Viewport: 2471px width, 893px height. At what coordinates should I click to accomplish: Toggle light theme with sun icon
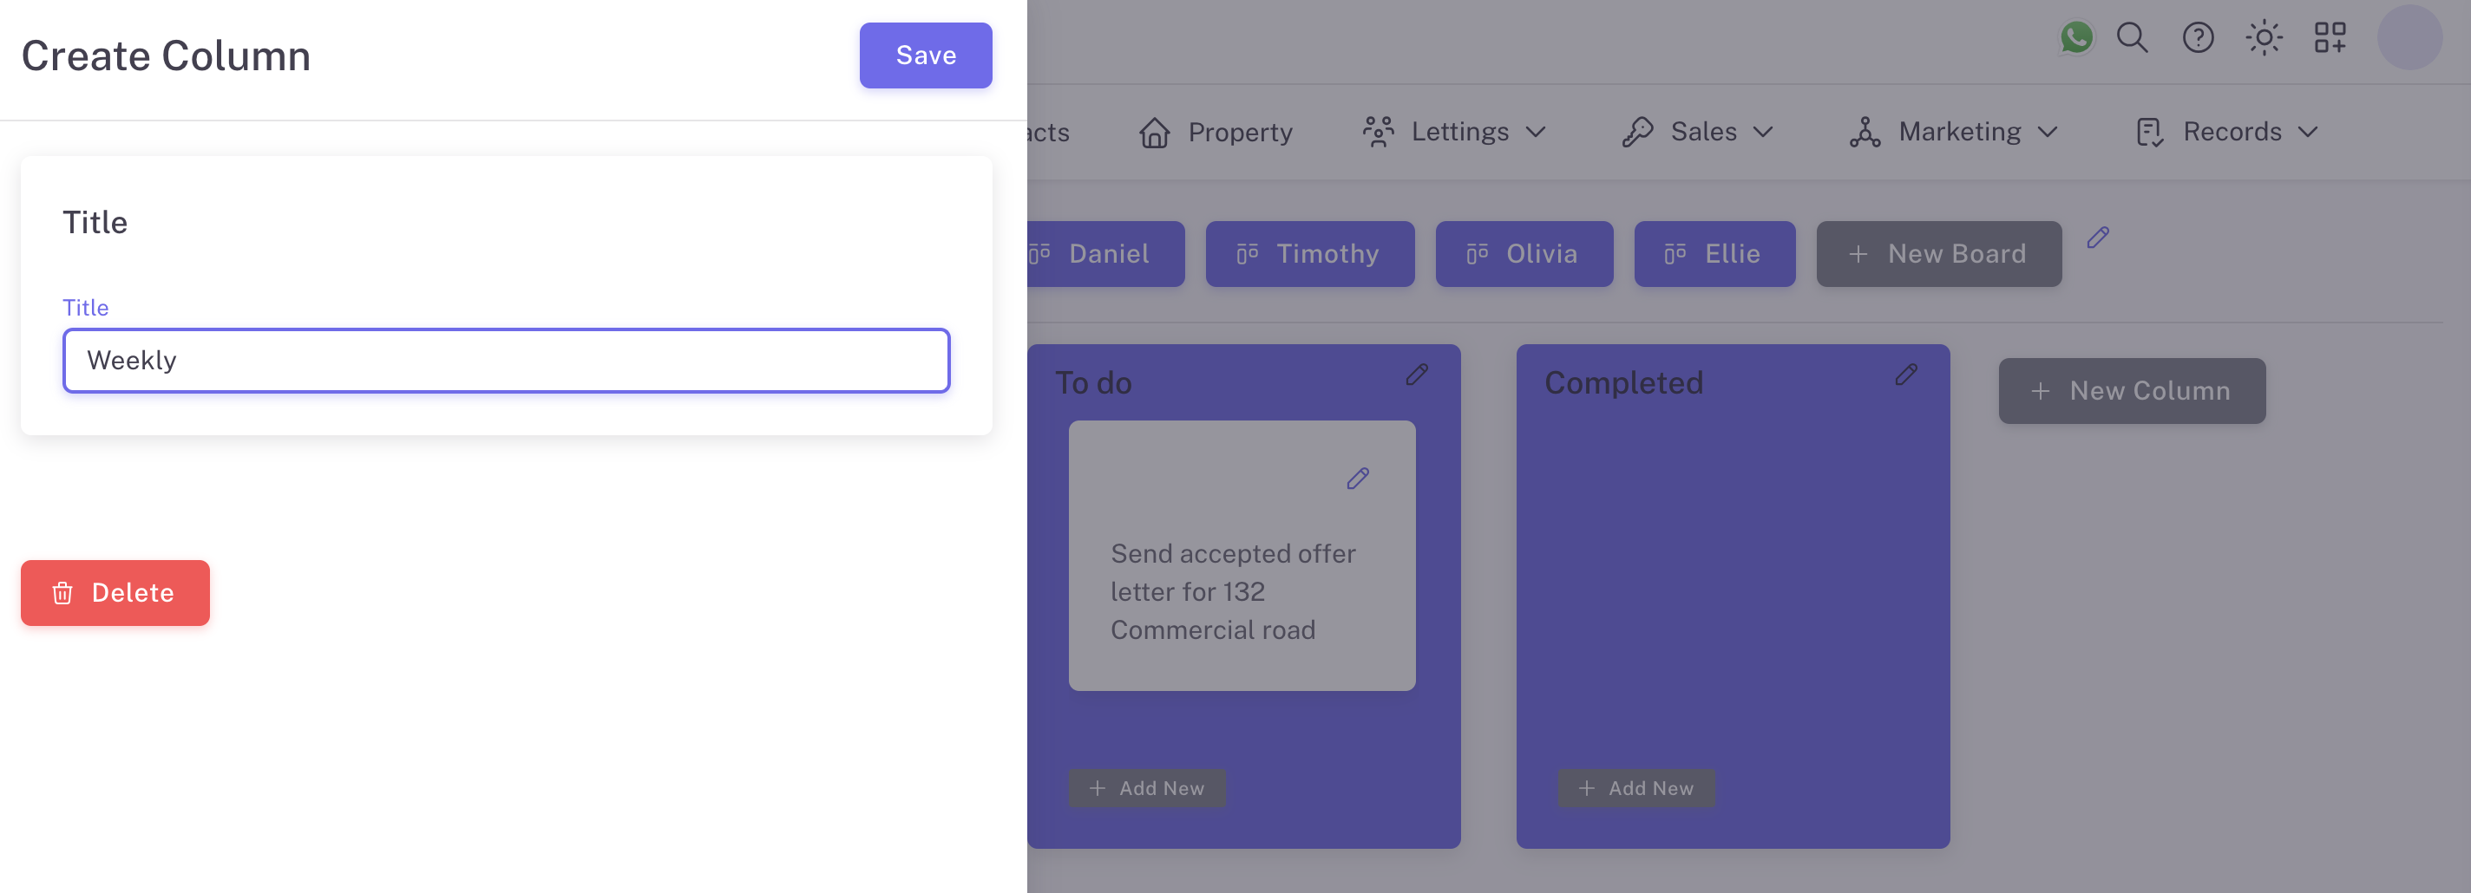[2264, 38]
